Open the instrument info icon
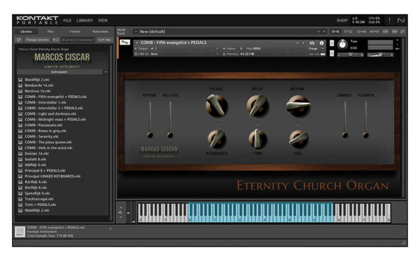The image size is (420, 260). point(322,43)
